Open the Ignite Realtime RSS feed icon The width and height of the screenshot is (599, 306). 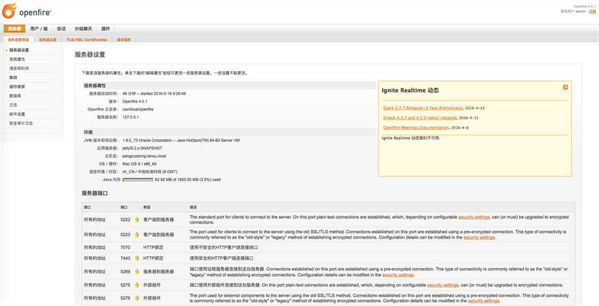click(566, 87)
